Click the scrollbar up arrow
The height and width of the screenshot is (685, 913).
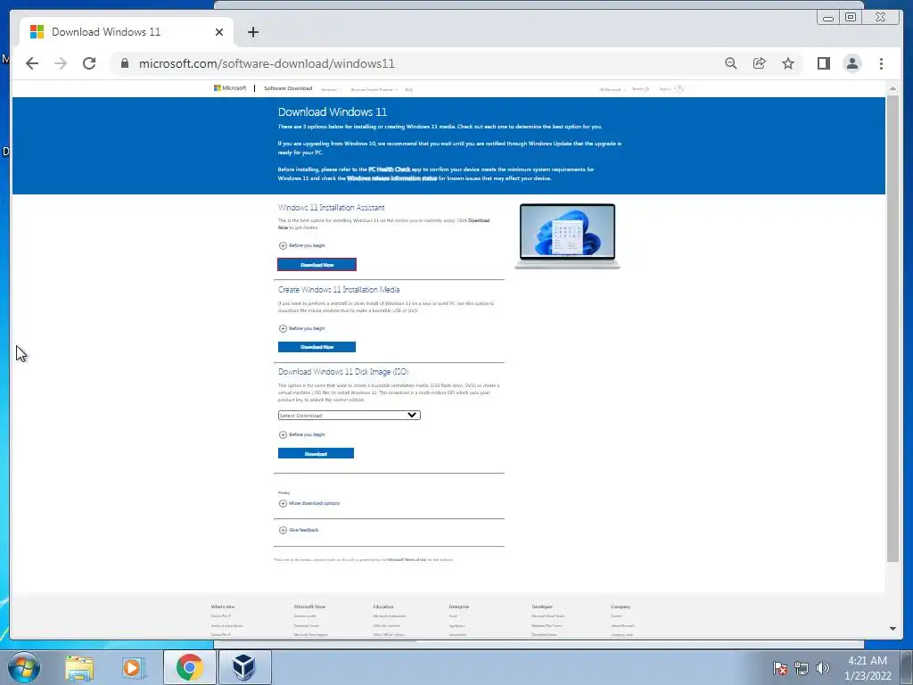click(892, 88)
